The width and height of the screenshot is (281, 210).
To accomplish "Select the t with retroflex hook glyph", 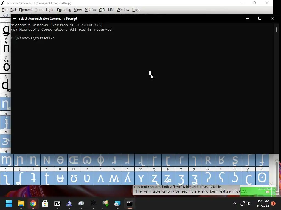I will point(47,178).
